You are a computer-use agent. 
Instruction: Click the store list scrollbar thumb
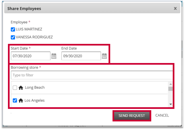pyautogui.click(x=170, y=89)
